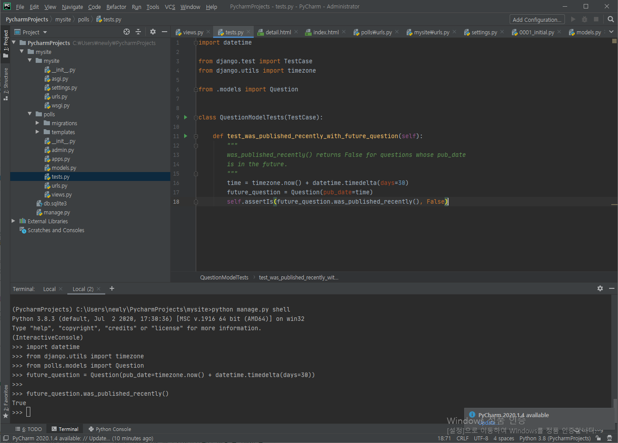The image size is (618, 443).
Task: Expand the migrations folder
Action: click(x=37, y=123)
